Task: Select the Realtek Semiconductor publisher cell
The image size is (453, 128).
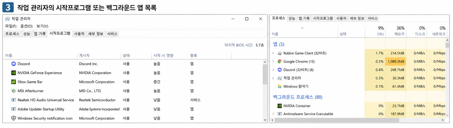Action: 97,100
